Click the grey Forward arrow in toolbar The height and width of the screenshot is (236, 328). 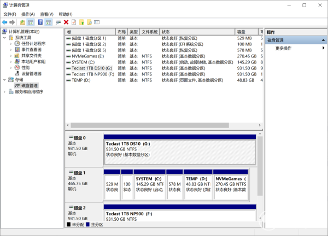click(x=12, y=22)
